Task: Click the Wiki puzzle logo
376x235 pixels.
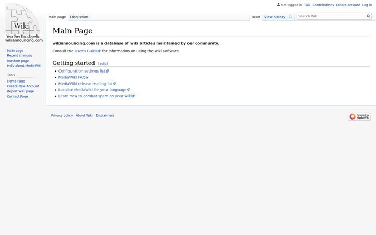Action: point(23,22)
